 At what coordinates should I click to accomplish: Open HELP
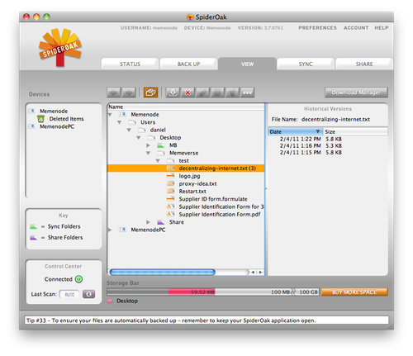click(x=382, y=28)
